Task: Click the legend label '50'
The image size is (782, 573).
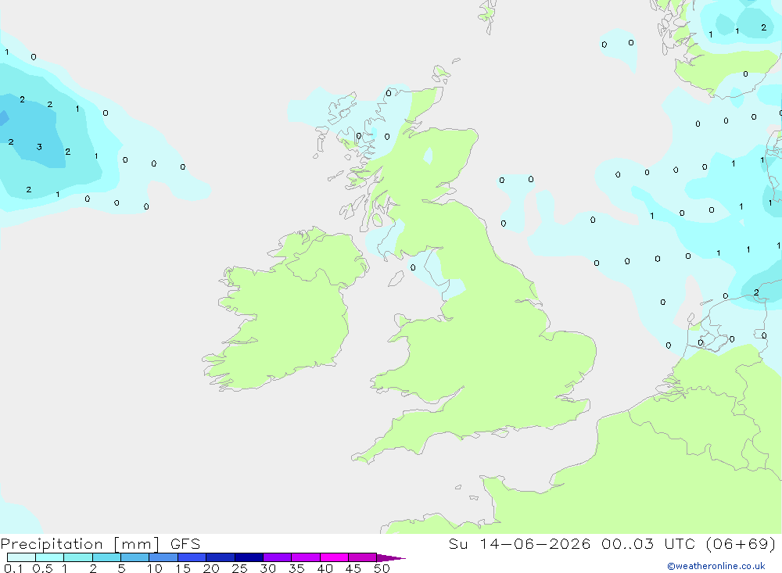Action: click(x=382, y=568)
